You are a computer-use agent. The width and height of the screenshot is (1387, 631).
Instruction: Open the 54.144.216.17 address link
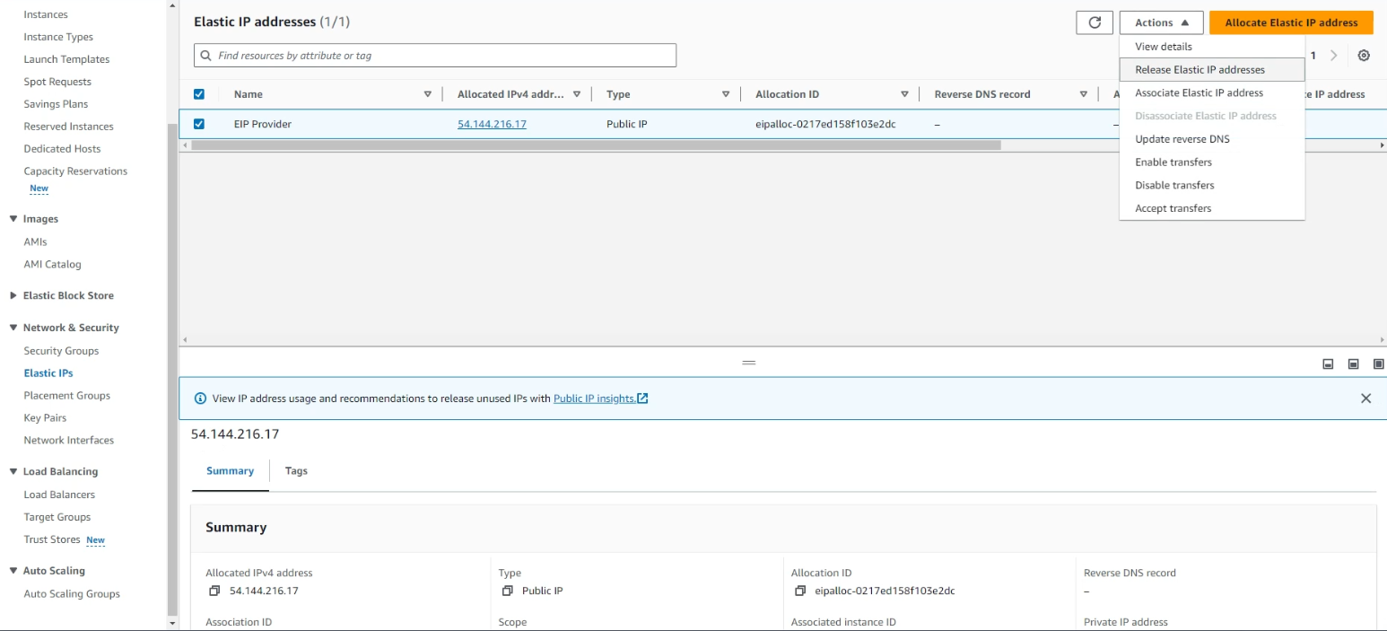[x=492, y=124]
